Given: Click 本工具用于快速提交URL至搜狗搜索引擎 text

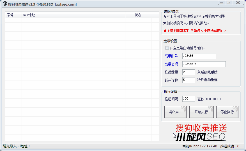Looking at the screenshot, I should tap(194, 16).
